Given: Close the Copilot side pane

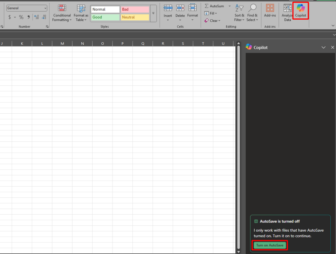Looking at the screenshot, I should pyautogui.click(x=332, y=48).
